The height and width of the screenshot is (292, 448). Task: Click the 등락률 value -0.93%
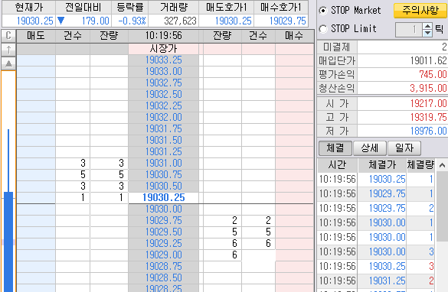pyautogui.click(x=132, y=21)
